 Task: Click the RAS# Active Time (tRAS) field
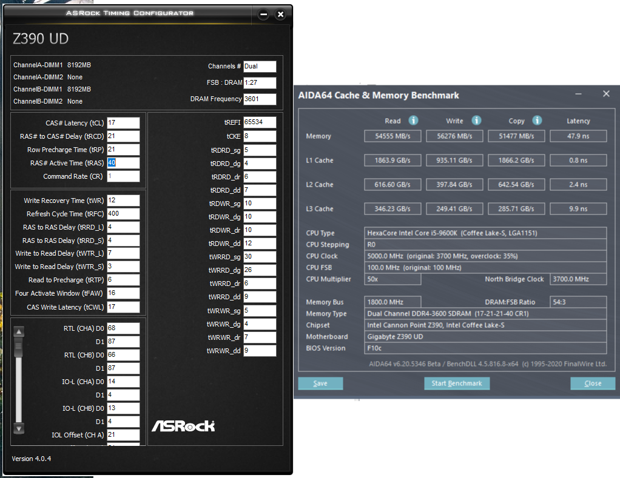tap(123, 163)
